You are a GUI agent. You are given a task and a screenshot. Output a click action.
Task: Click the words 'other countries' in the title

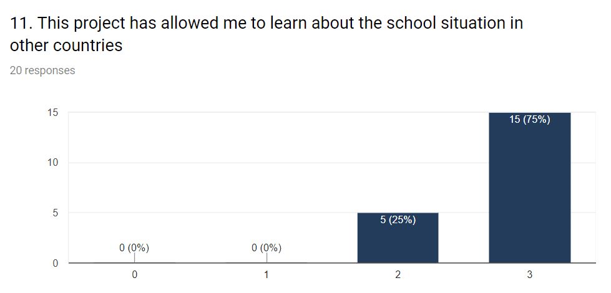pos(66,46)
